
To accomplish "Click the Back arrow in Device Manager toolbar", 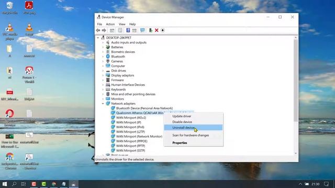I will [98, 30].
